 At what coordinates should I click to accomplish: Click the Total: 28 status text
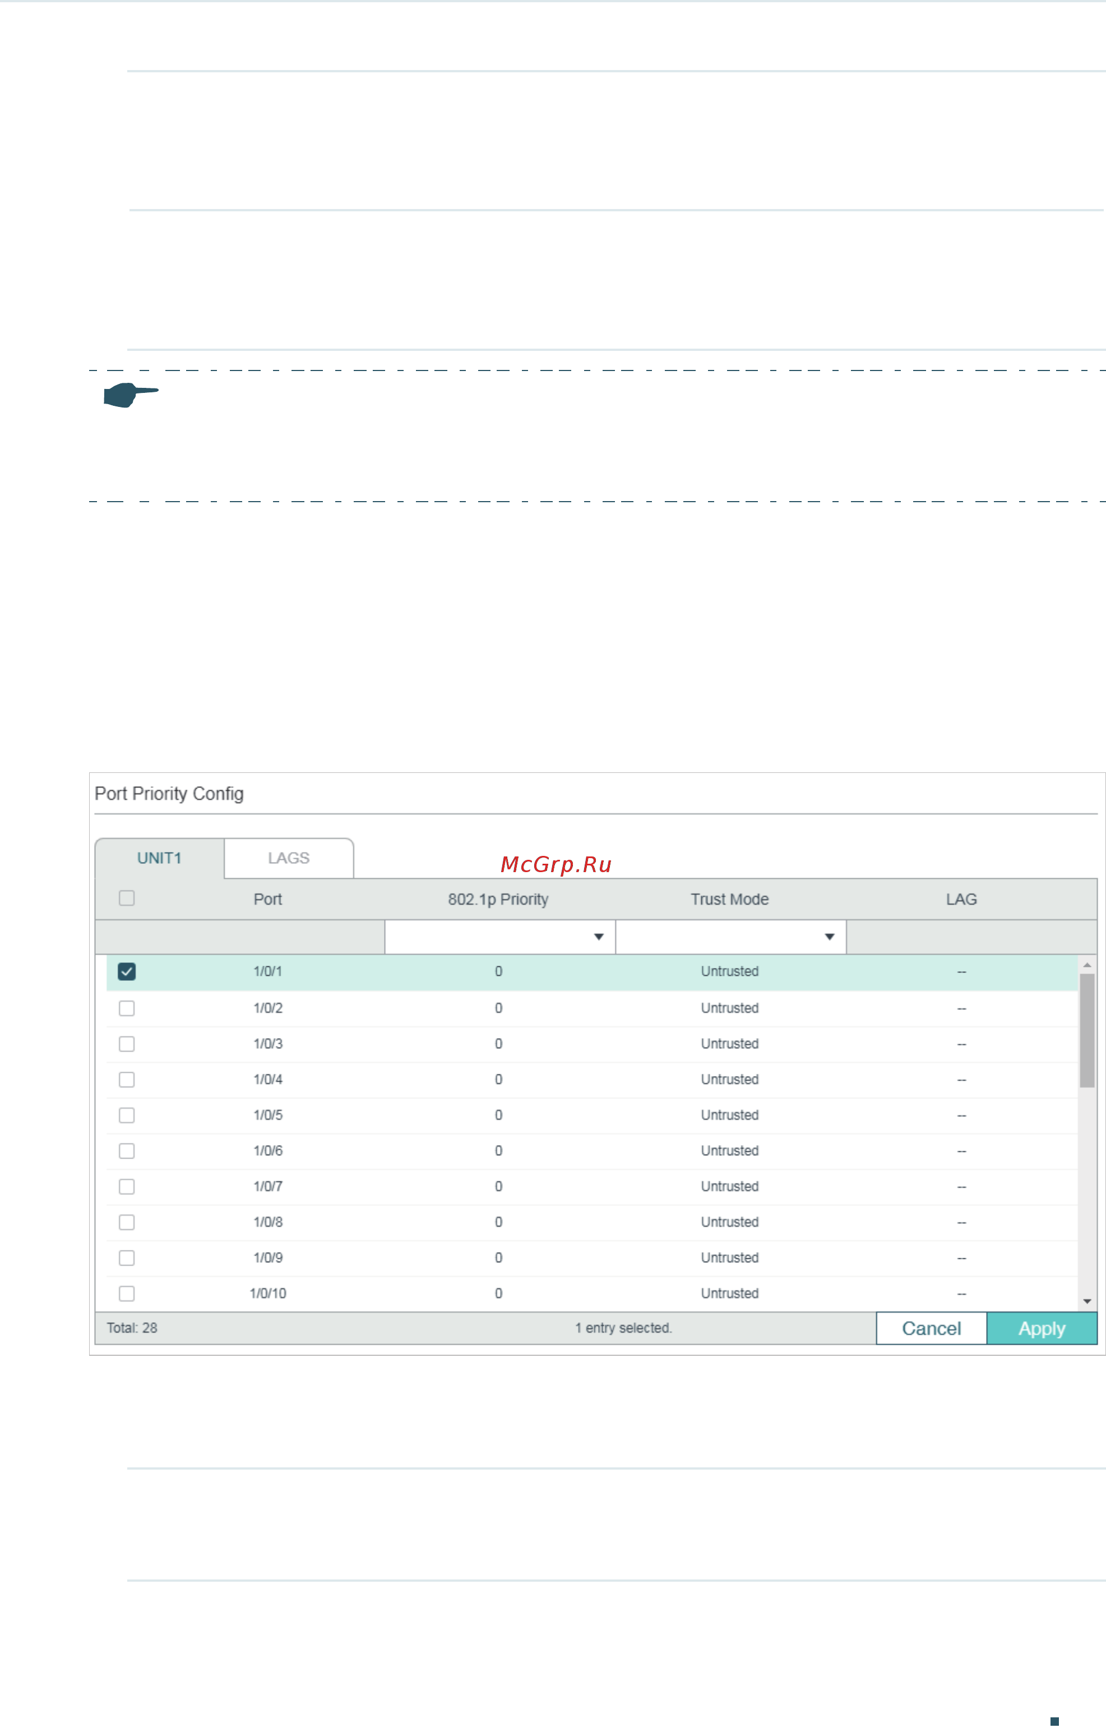pyautogui.click(x=132, y=1328)
